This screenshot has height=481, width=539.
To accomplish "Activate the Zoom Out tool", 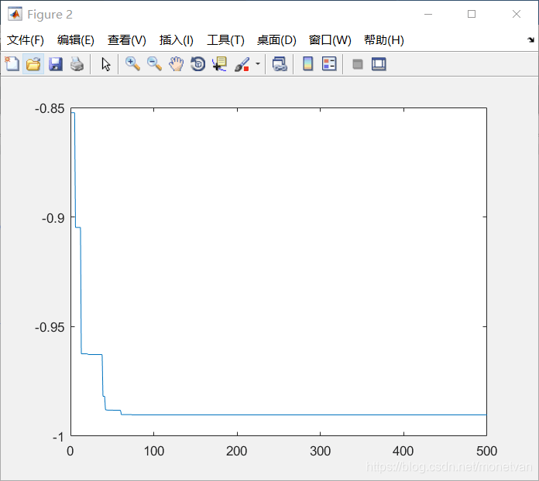I will click(x=154, y=64).
